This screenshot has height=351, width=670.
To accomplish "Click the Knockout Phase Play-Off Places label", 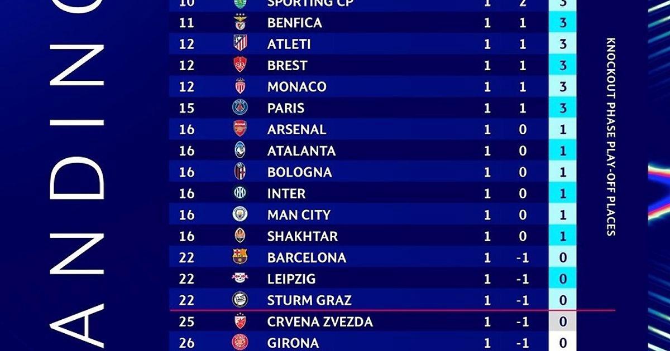I will pos(611,136).
